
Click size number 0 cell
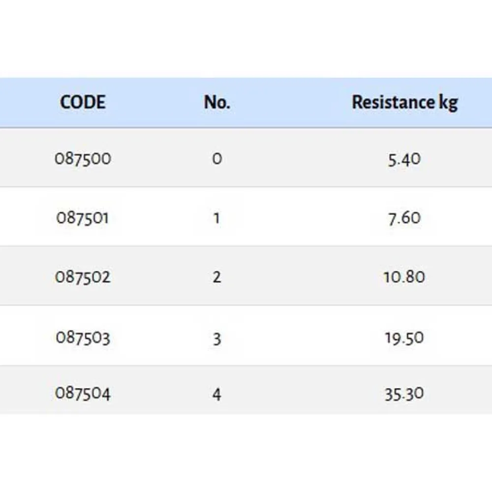pyautogui.click(x=217, y=159)
